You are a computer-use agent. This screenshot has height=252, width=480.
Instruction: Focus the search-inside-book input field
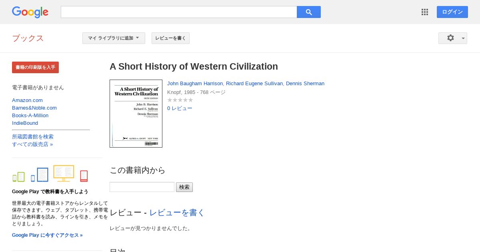pos(142,187)
